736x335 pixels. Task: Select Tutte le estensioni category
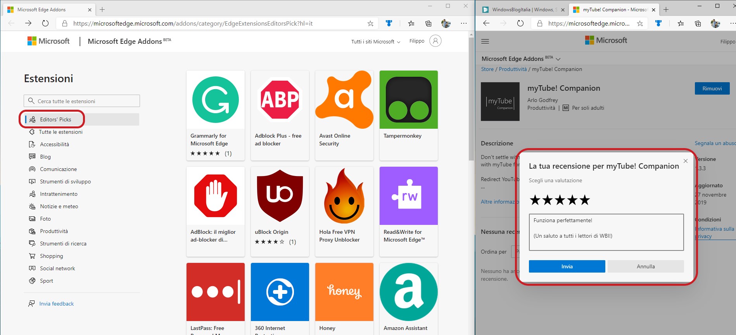60,132
